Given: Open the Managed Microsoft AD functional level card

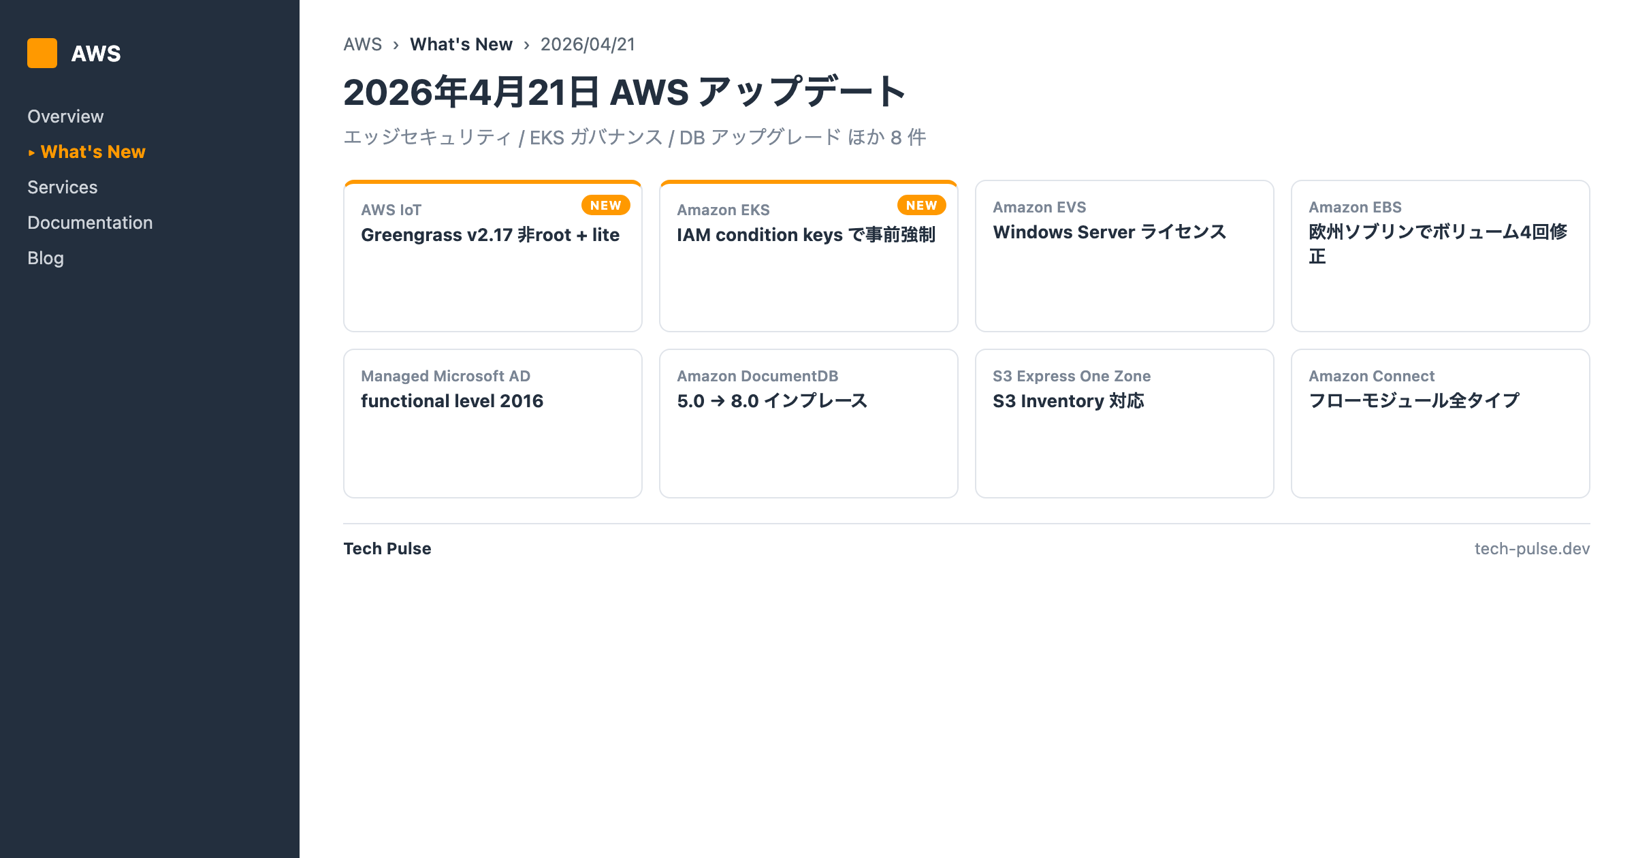Looking at the screenshot, I should tap(493, 424).
